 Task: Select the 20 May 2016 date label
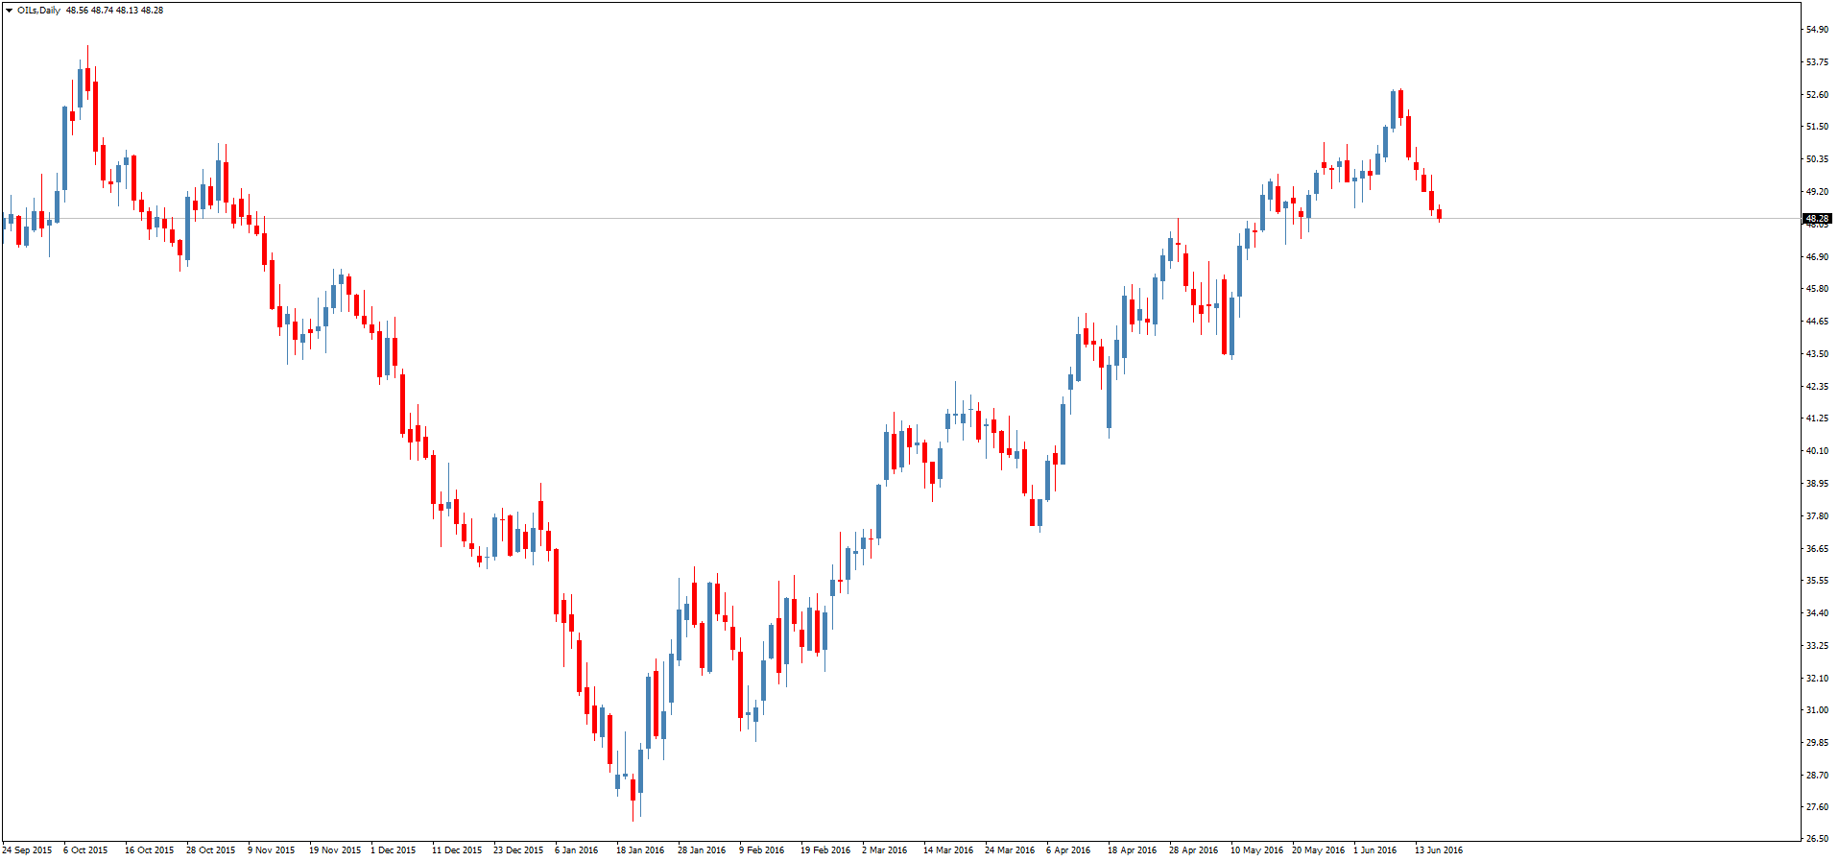point(1319,850)
